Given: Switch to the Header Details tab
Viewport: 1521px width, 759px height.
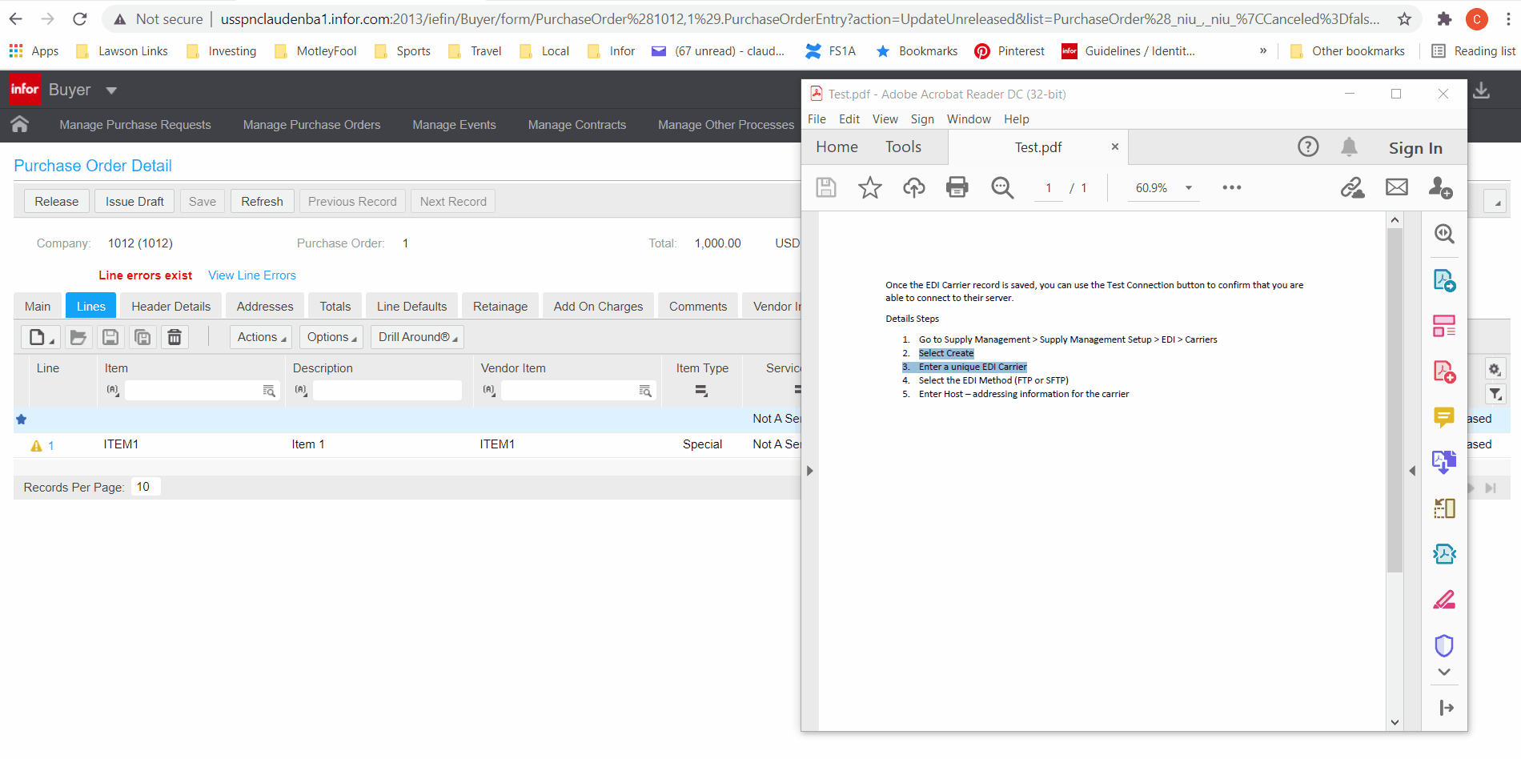Looking at the screenshot, I should pos(171,307).
